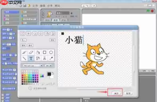Click the language globe icon in toolbar
The image size is (157, 102).
21,6
